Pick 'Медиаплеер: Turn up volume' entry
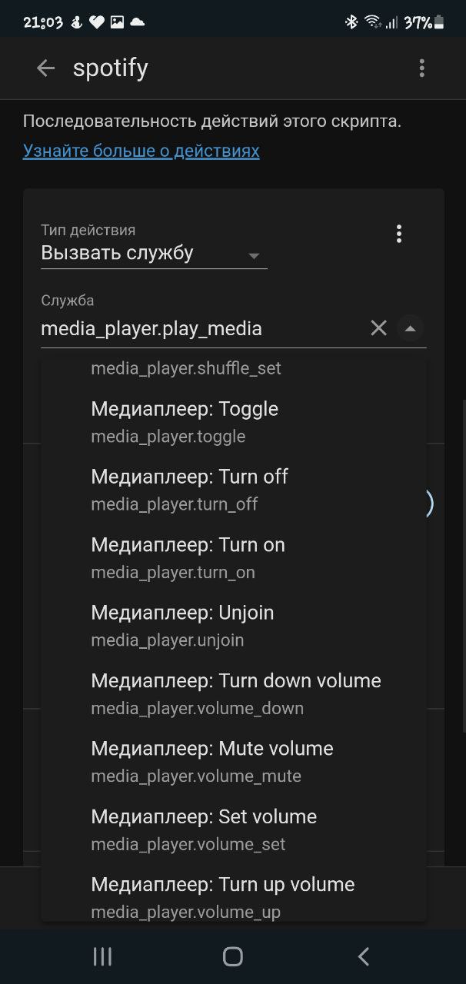The width and height of the screenshot is (466, 984). pos(234,896)
